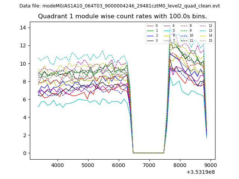This screenshot has width=239, height=179.
Task: Click legend label 12 with magenta dashed line
Action: pos(210,26)
